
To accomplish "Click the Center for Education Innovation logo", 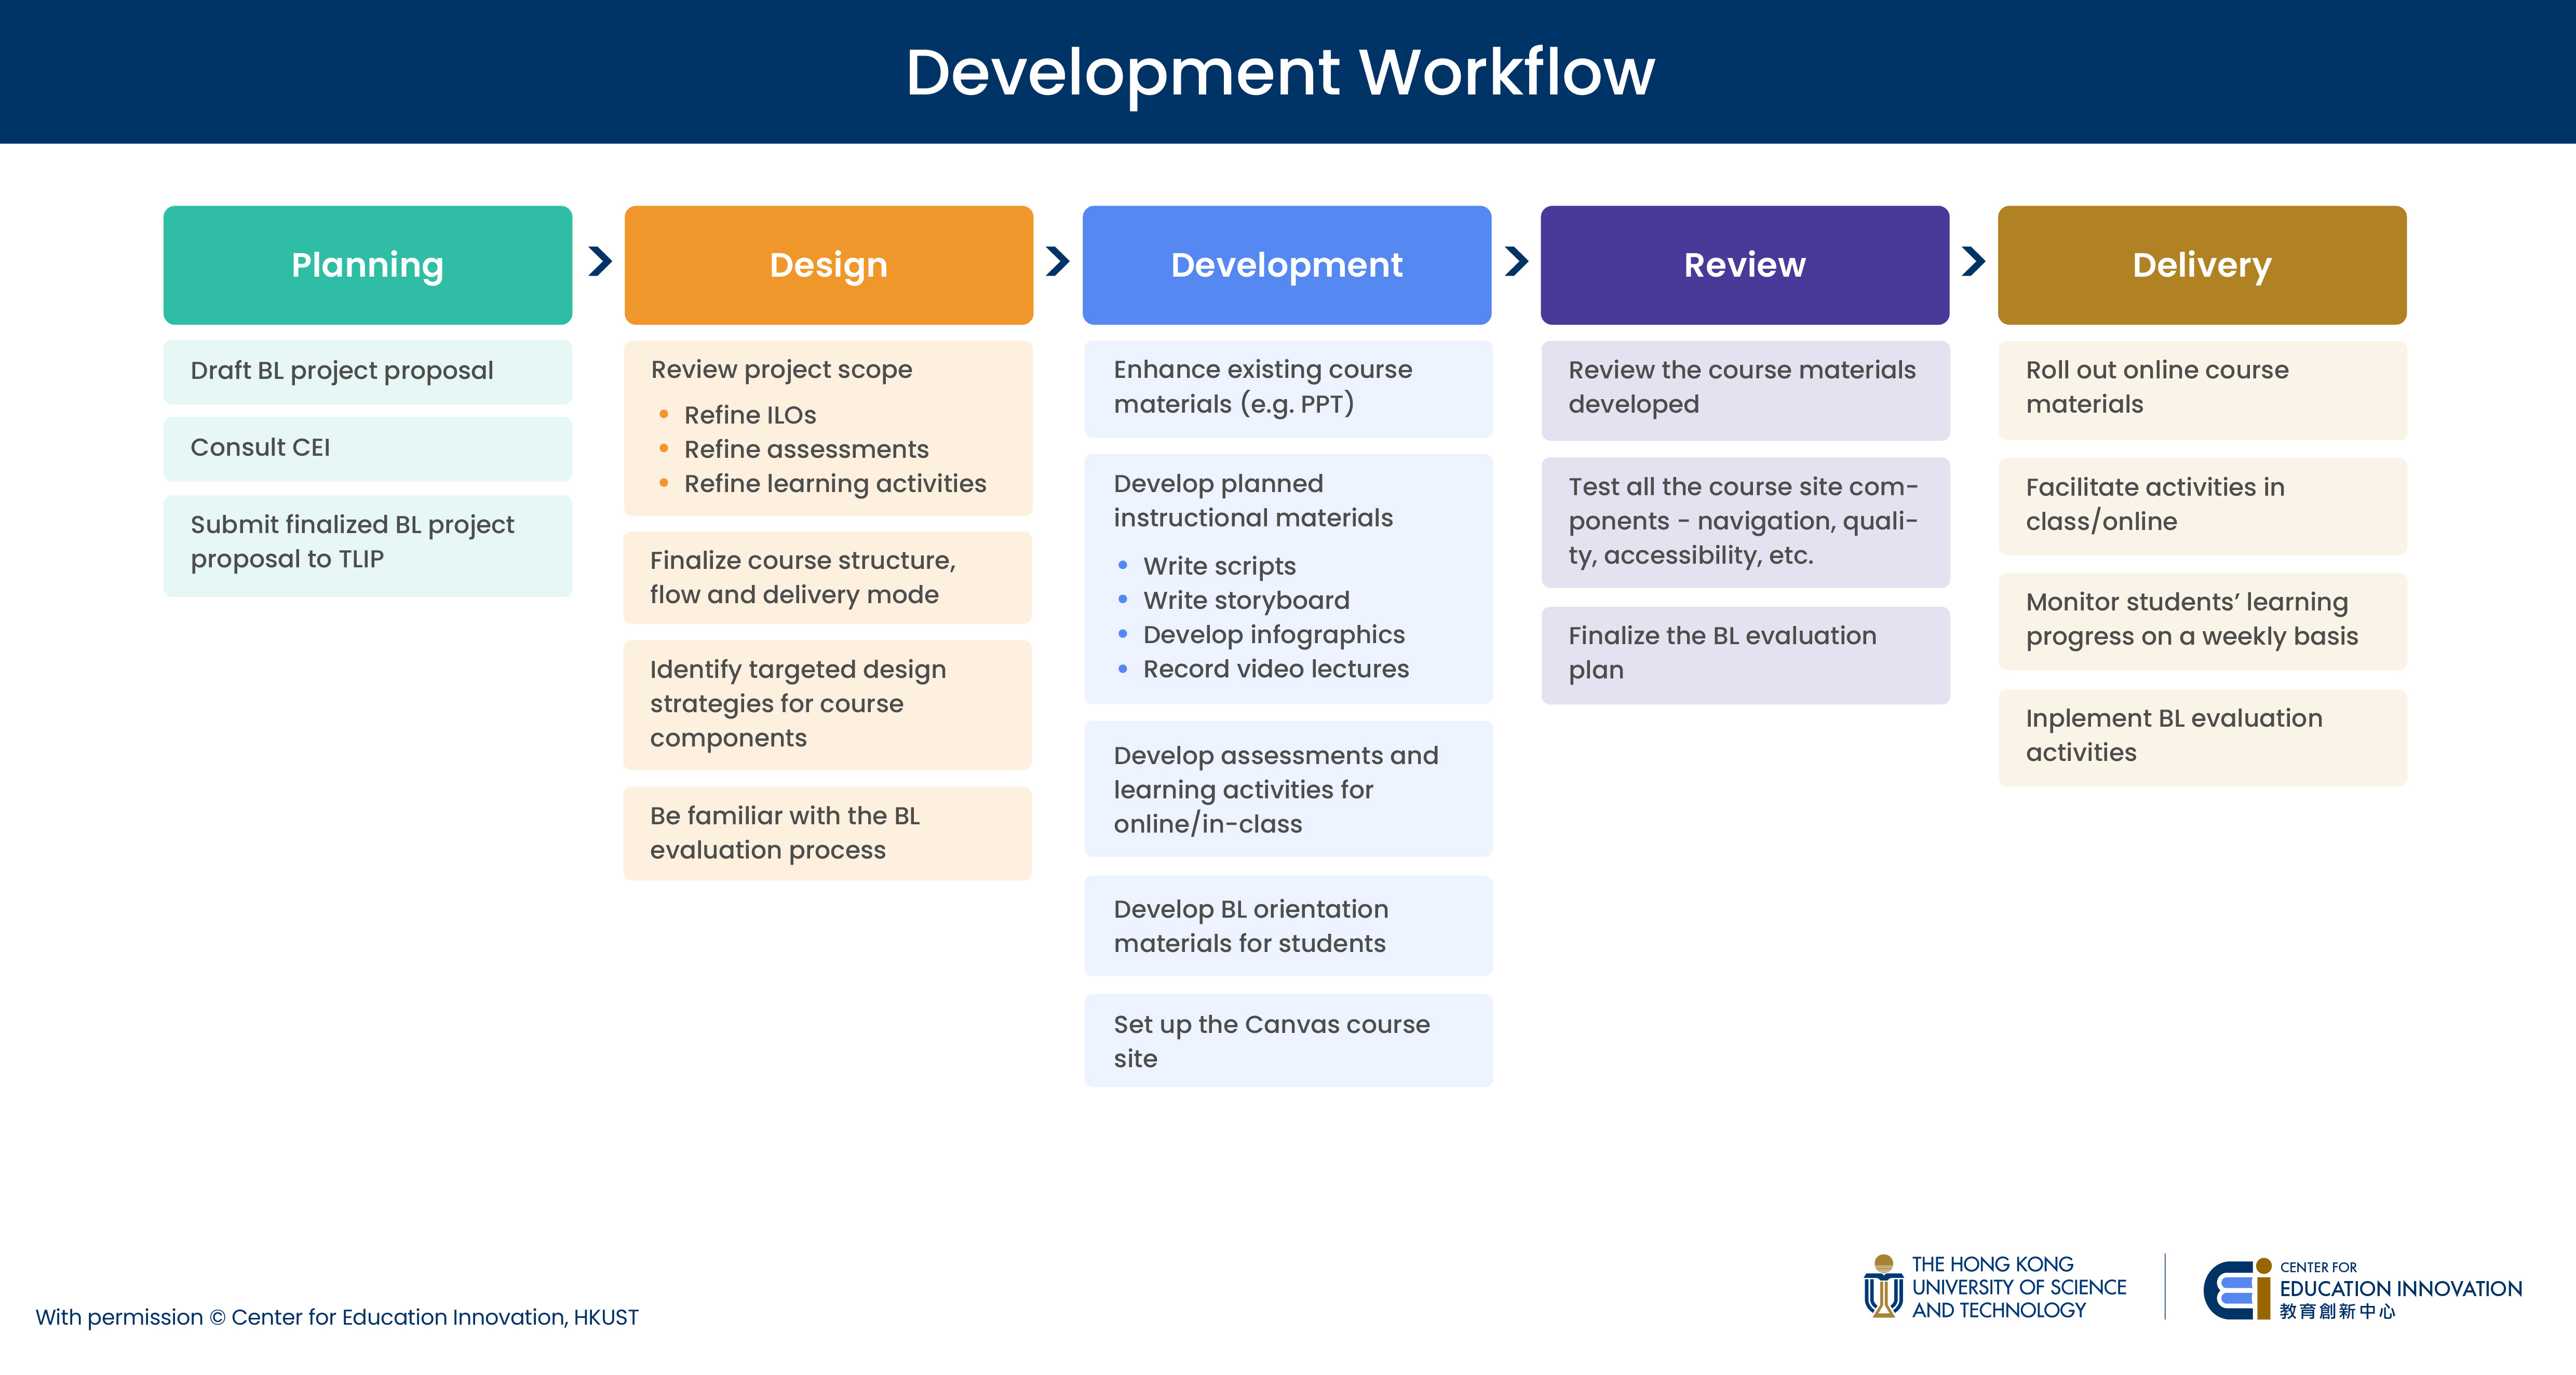I will coord(2363,1289).
